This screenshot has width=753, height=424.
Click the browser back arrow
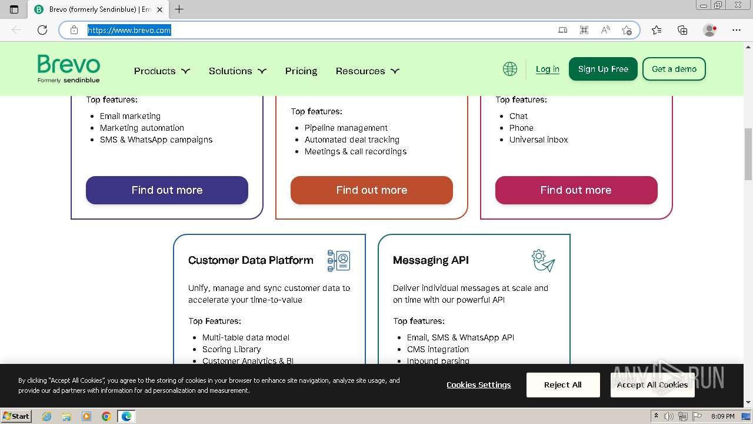coord(16,30)
